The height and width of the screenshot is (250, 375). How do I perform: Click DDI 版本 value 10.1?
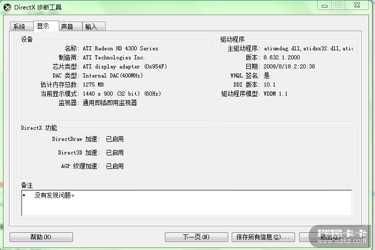pos(269,85)
